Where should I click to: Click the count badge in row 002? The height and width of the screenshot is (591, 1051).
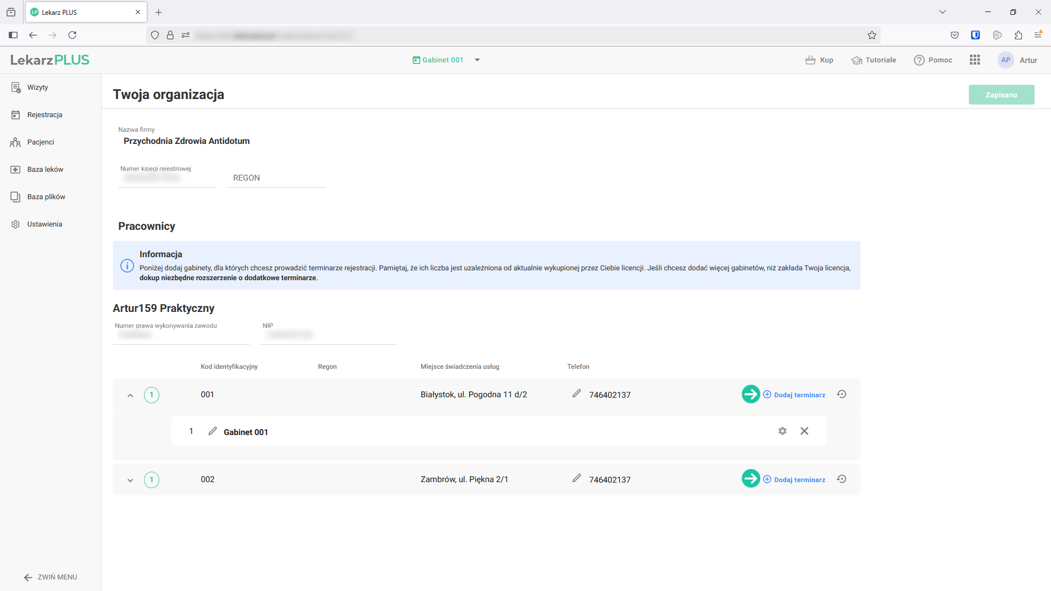152,480
